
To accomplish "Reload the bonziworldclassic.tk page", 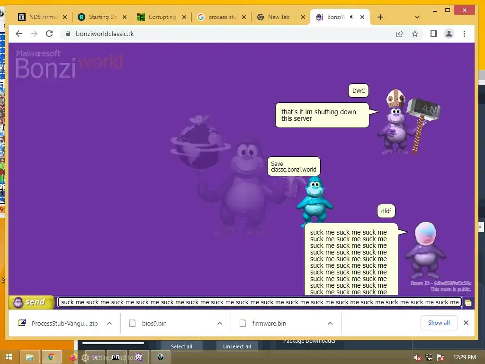I will coord(49,34).
